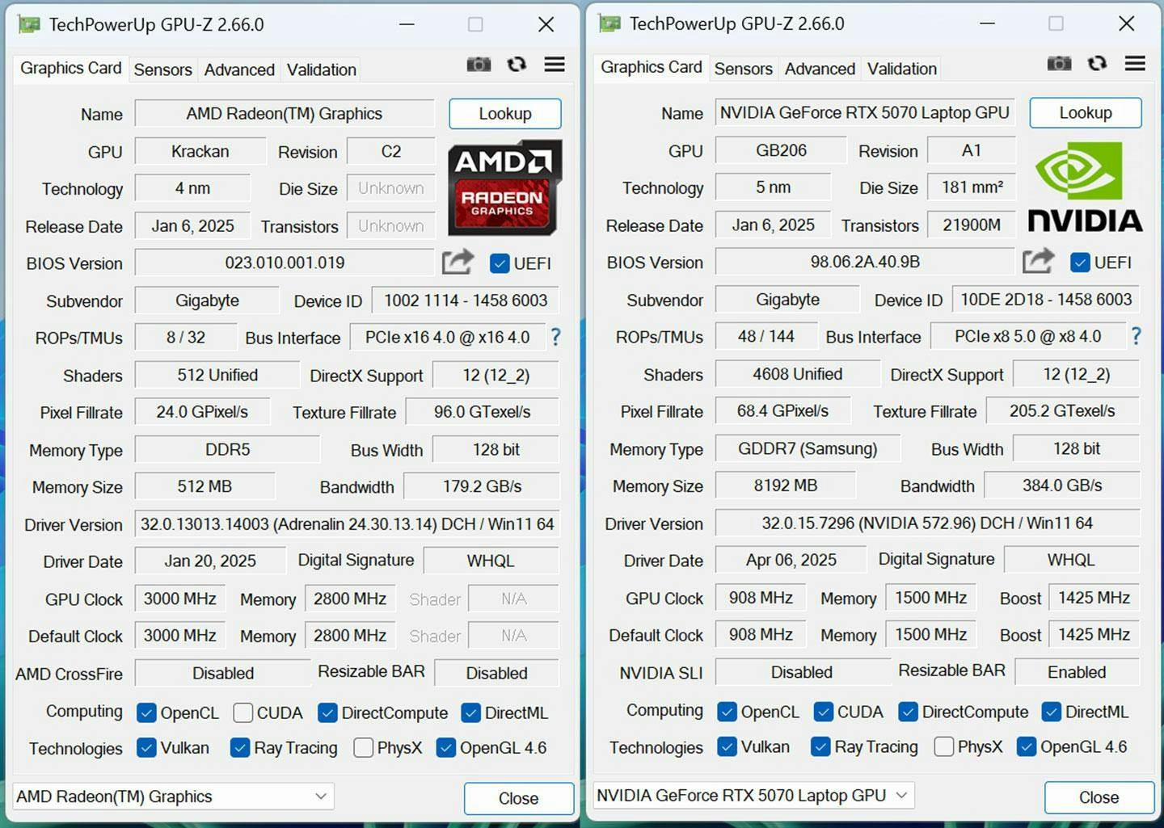This screenshot has height=828, width=1164.
Task: Click the 384.0 GB/s Bandwidth field
Action: coord(1062,485)
